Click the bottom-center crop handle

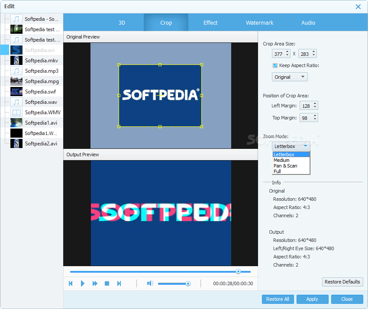[x=160, y=126]
